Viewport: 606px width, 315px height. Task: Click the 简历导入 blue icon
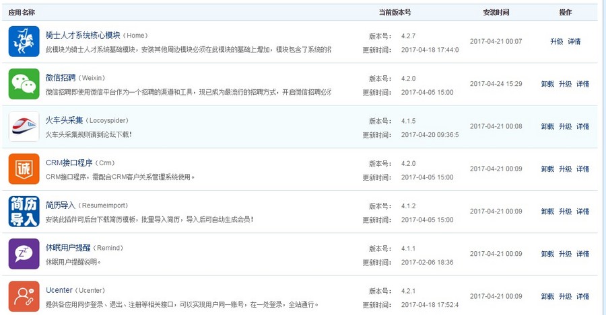point(24,212)
